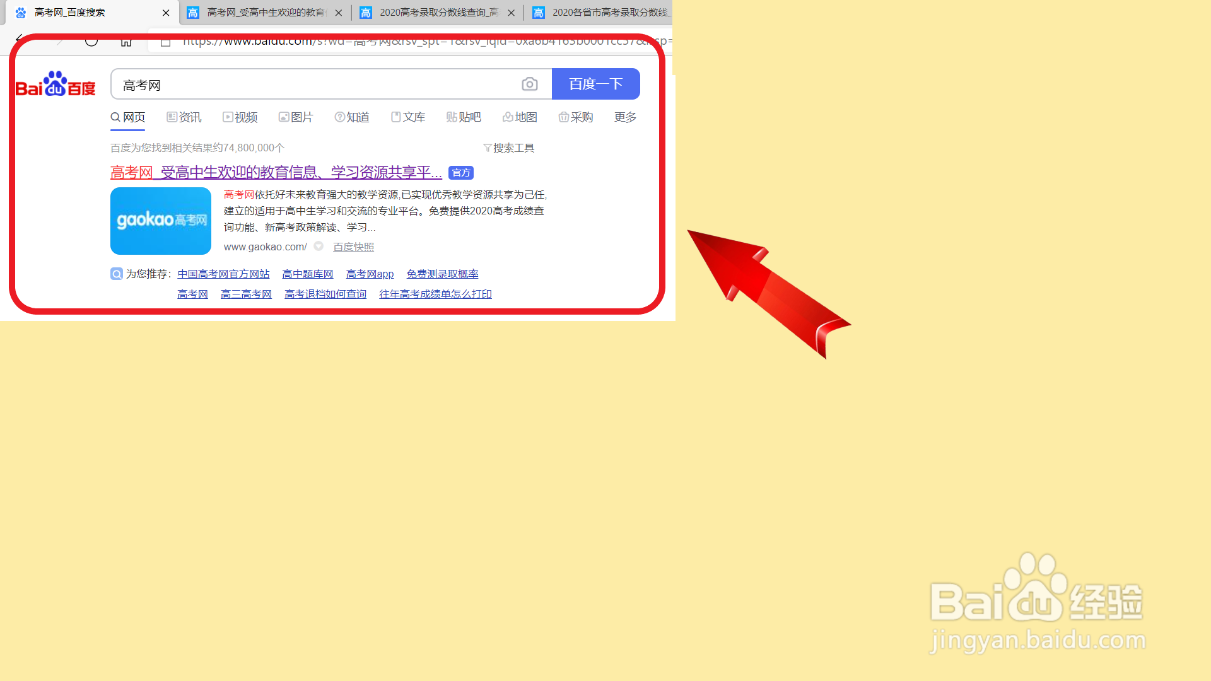Switch to 2020高考录取分数线查询 browser tab

click(x=438, y=13)
